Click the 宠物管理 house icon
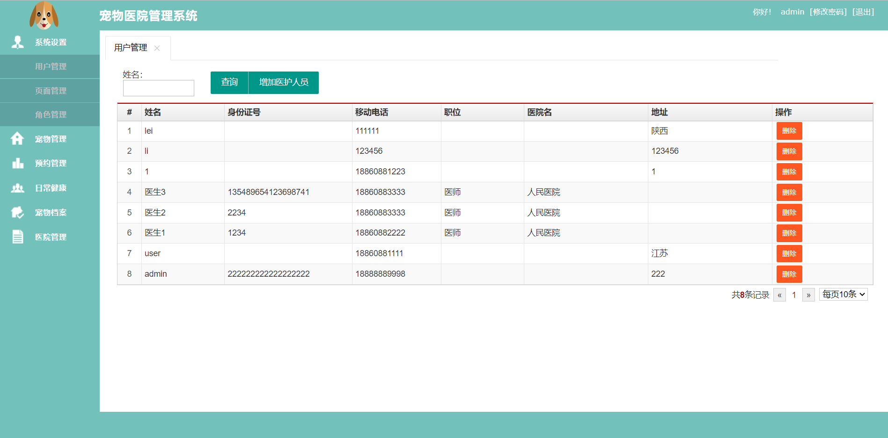The height and width of the screenshot is (438, 888). (17, 138)
